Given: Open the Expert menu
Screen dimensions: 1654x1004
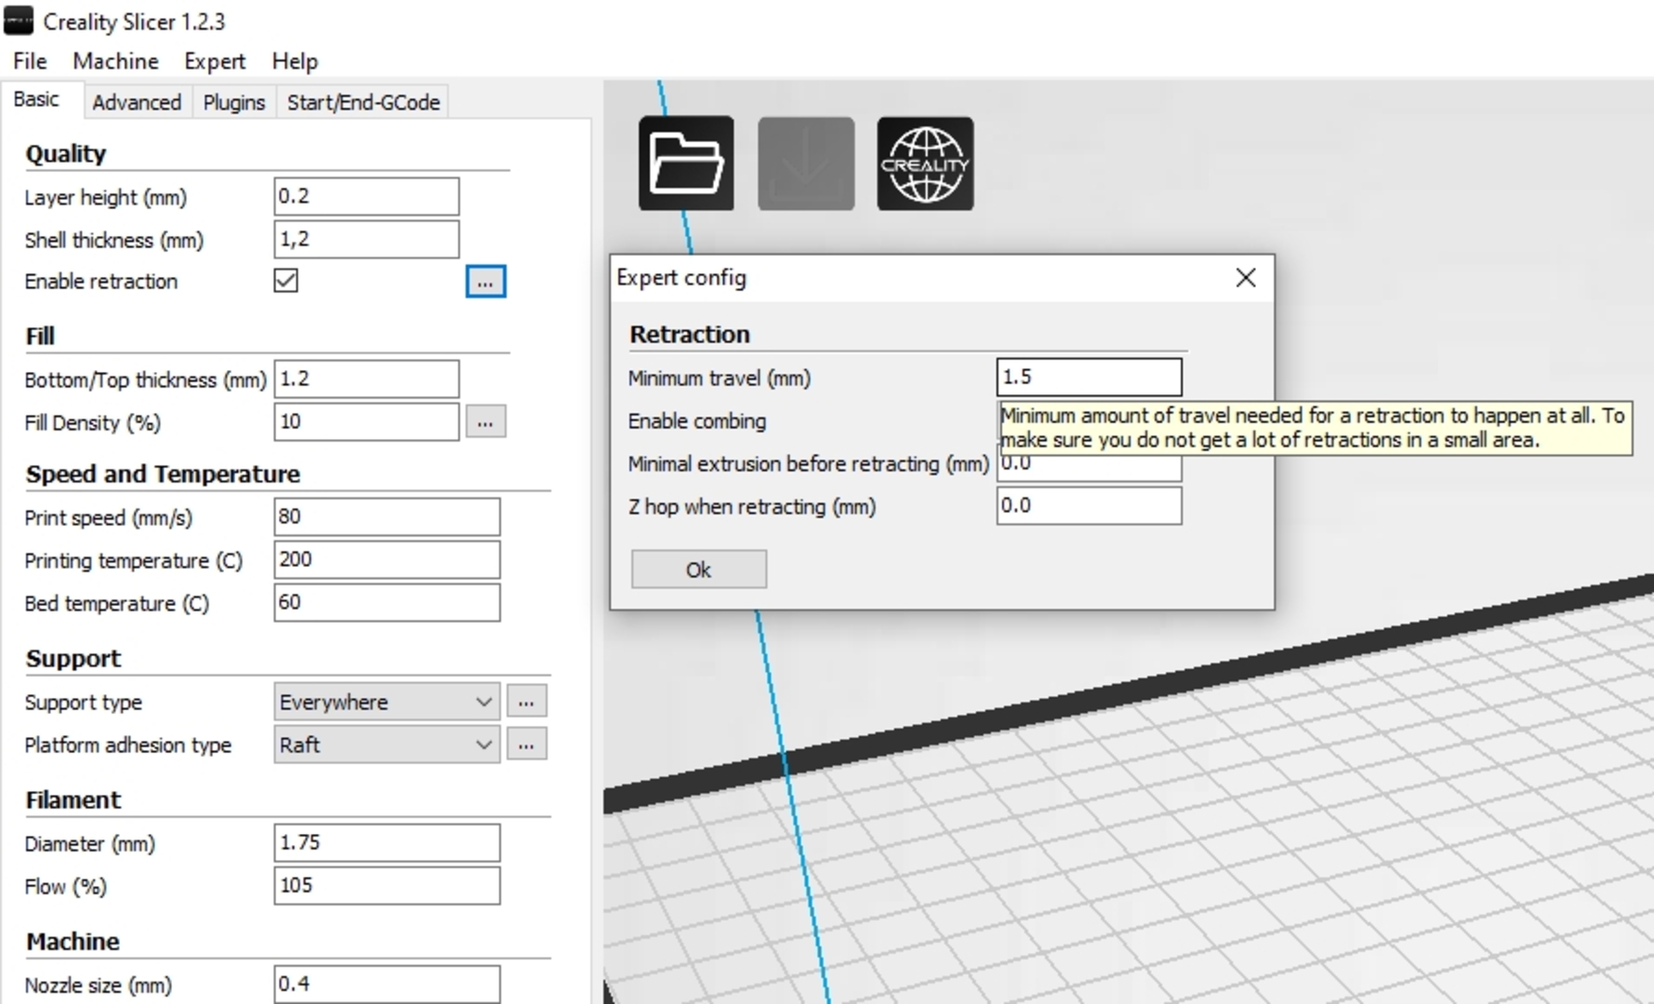Looking at the screenshot, I should [215, 61].
